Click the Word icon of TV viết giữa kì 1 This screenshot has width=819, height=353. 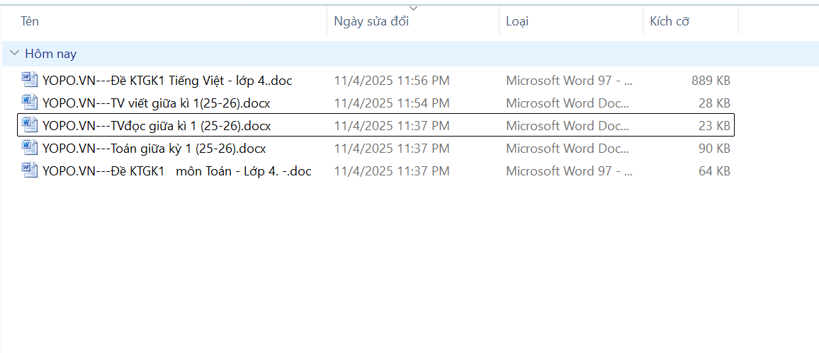[x=30, y=103]
